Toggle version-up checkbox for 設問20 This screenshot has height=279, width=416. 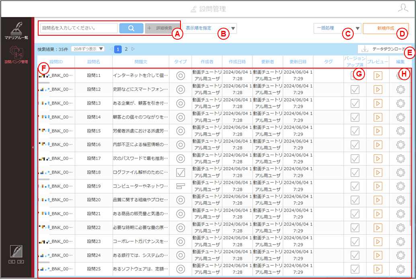click(x=355, y=200)
